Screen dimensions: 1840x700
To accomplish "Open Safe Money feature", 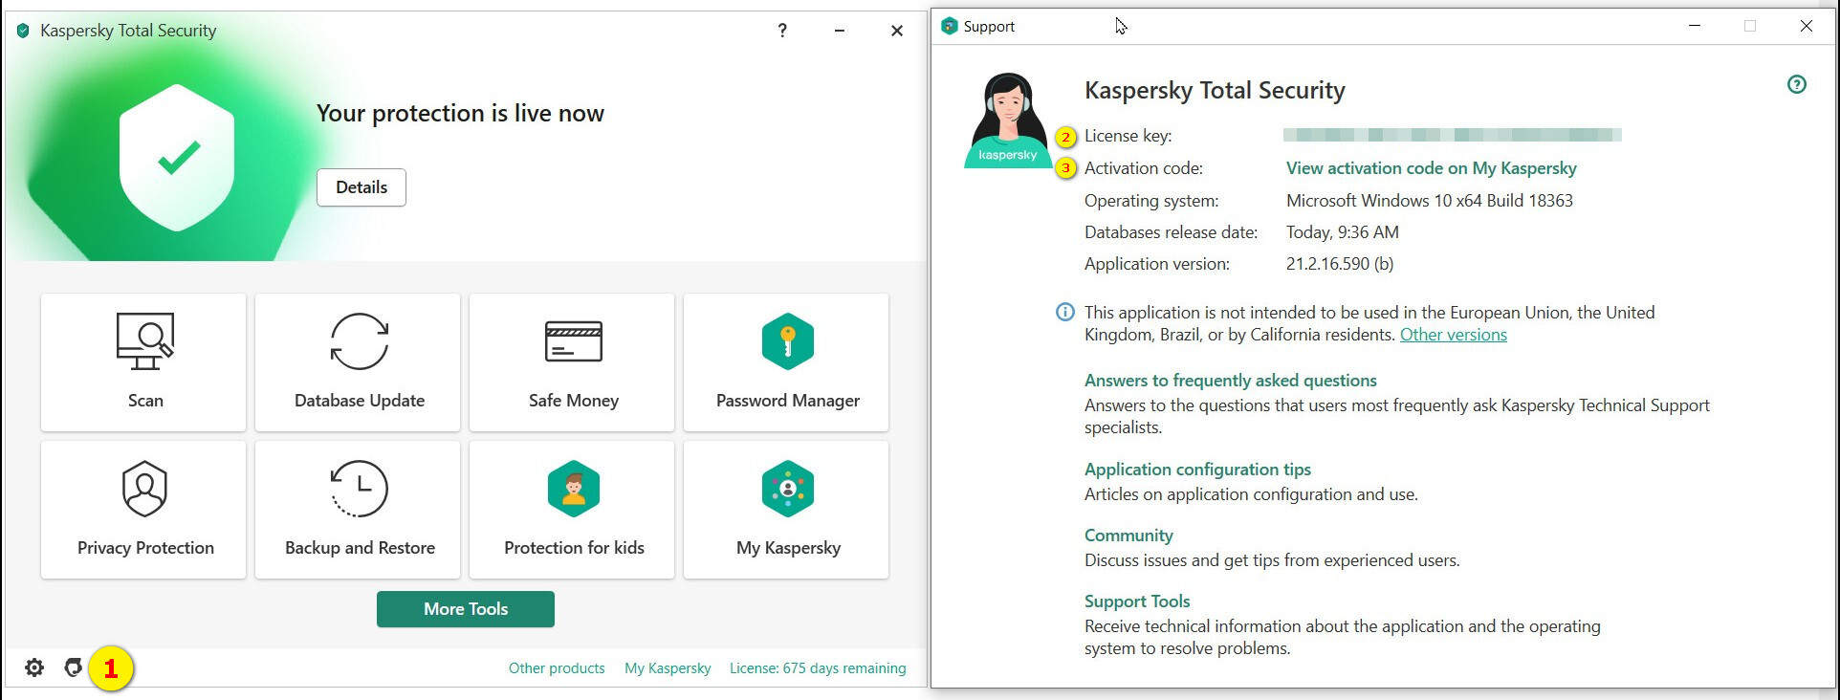I will point(572,362).
